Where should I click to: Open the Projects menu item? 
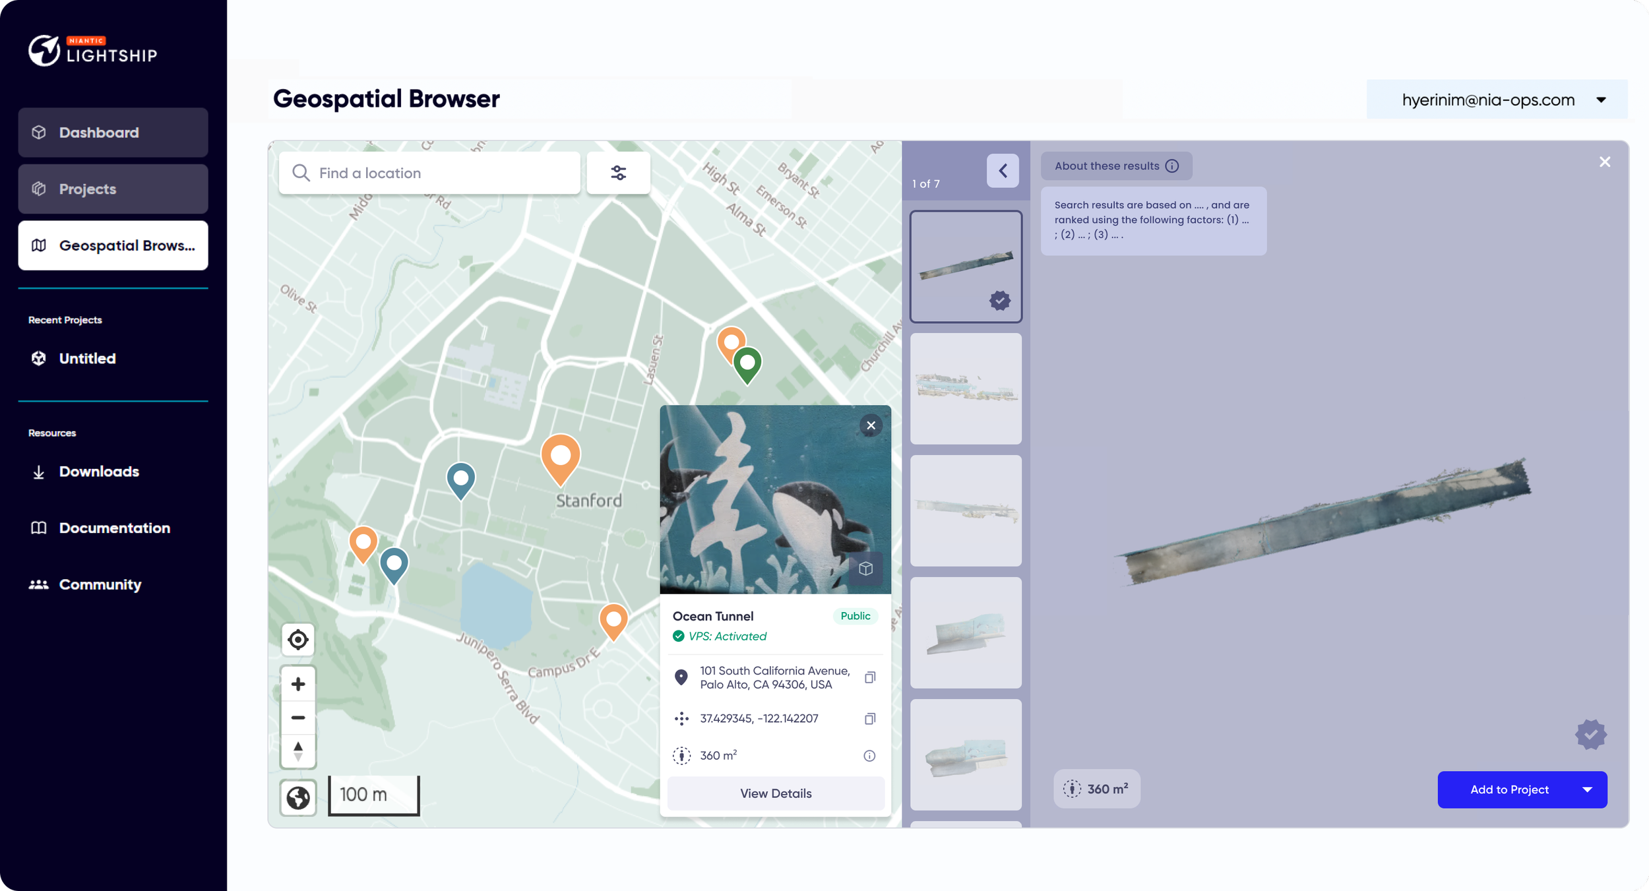click(x=113, y=189)
